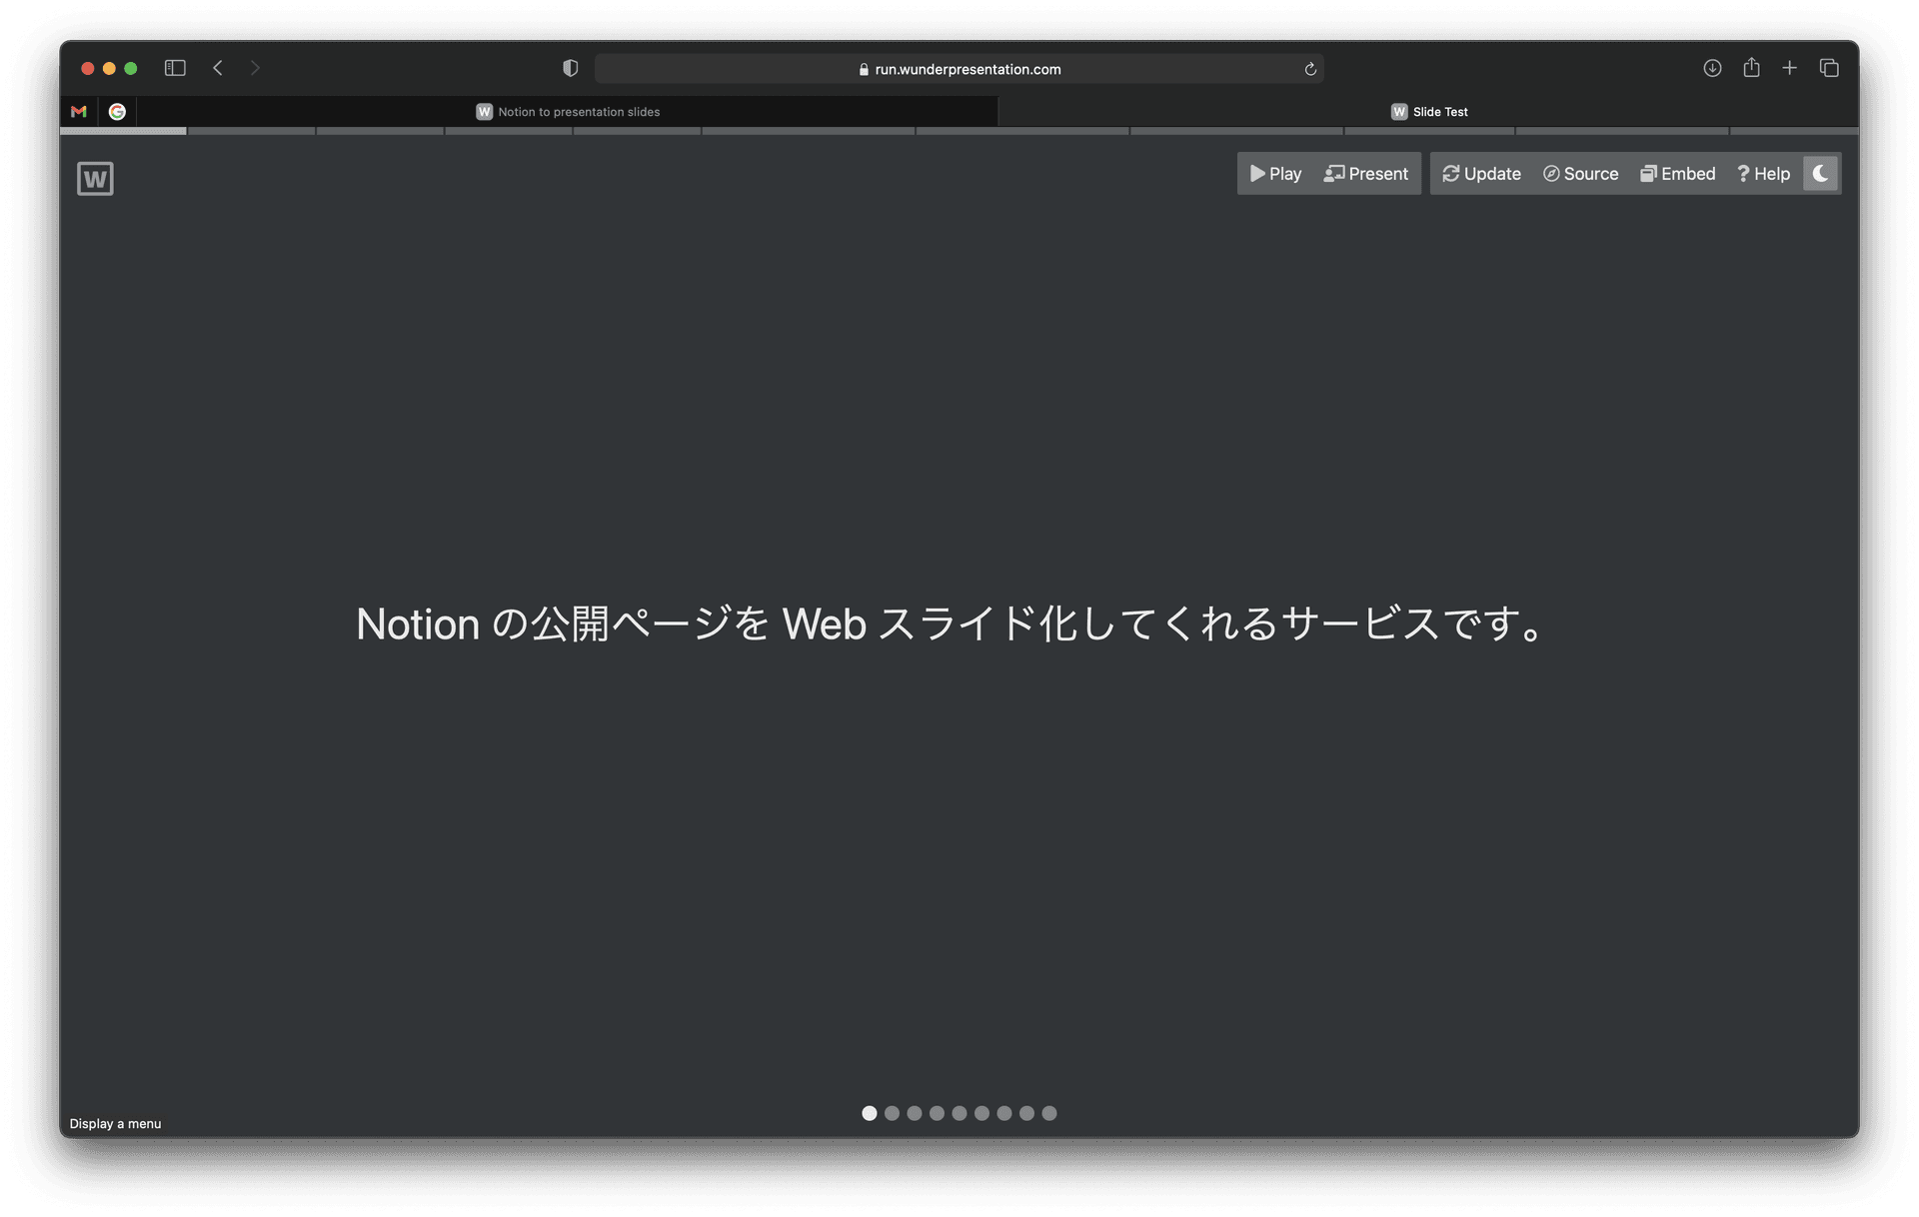The height and width of the screenshot is (1217, 1919).
Task: Jump to fourth slide dot
Action: click(x=937, y=1113)
